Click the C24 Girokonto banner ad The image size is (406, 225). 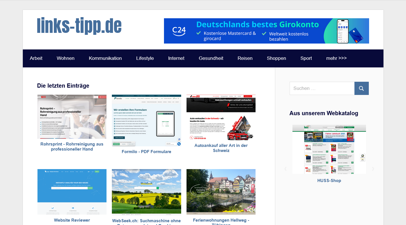click(267, 31)
